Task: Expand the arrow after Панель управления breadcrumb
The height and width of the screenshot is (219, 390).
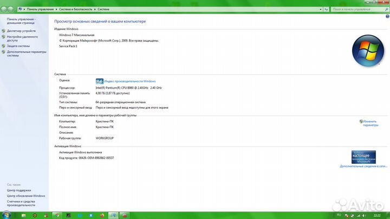Action: [x=56, y=9]
